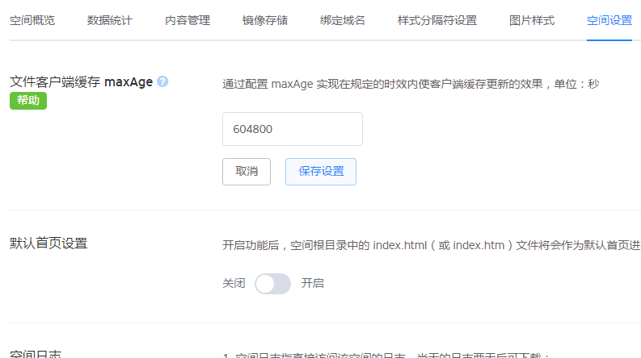
Task: Switch to the 数据统计 tab
Action: click(110, 20)
